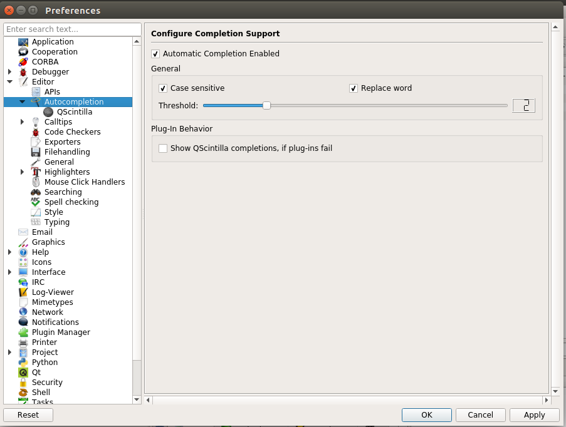Screen dimensions: 566x427
Task: Click the Reset button
Action: tap(28, 414)
